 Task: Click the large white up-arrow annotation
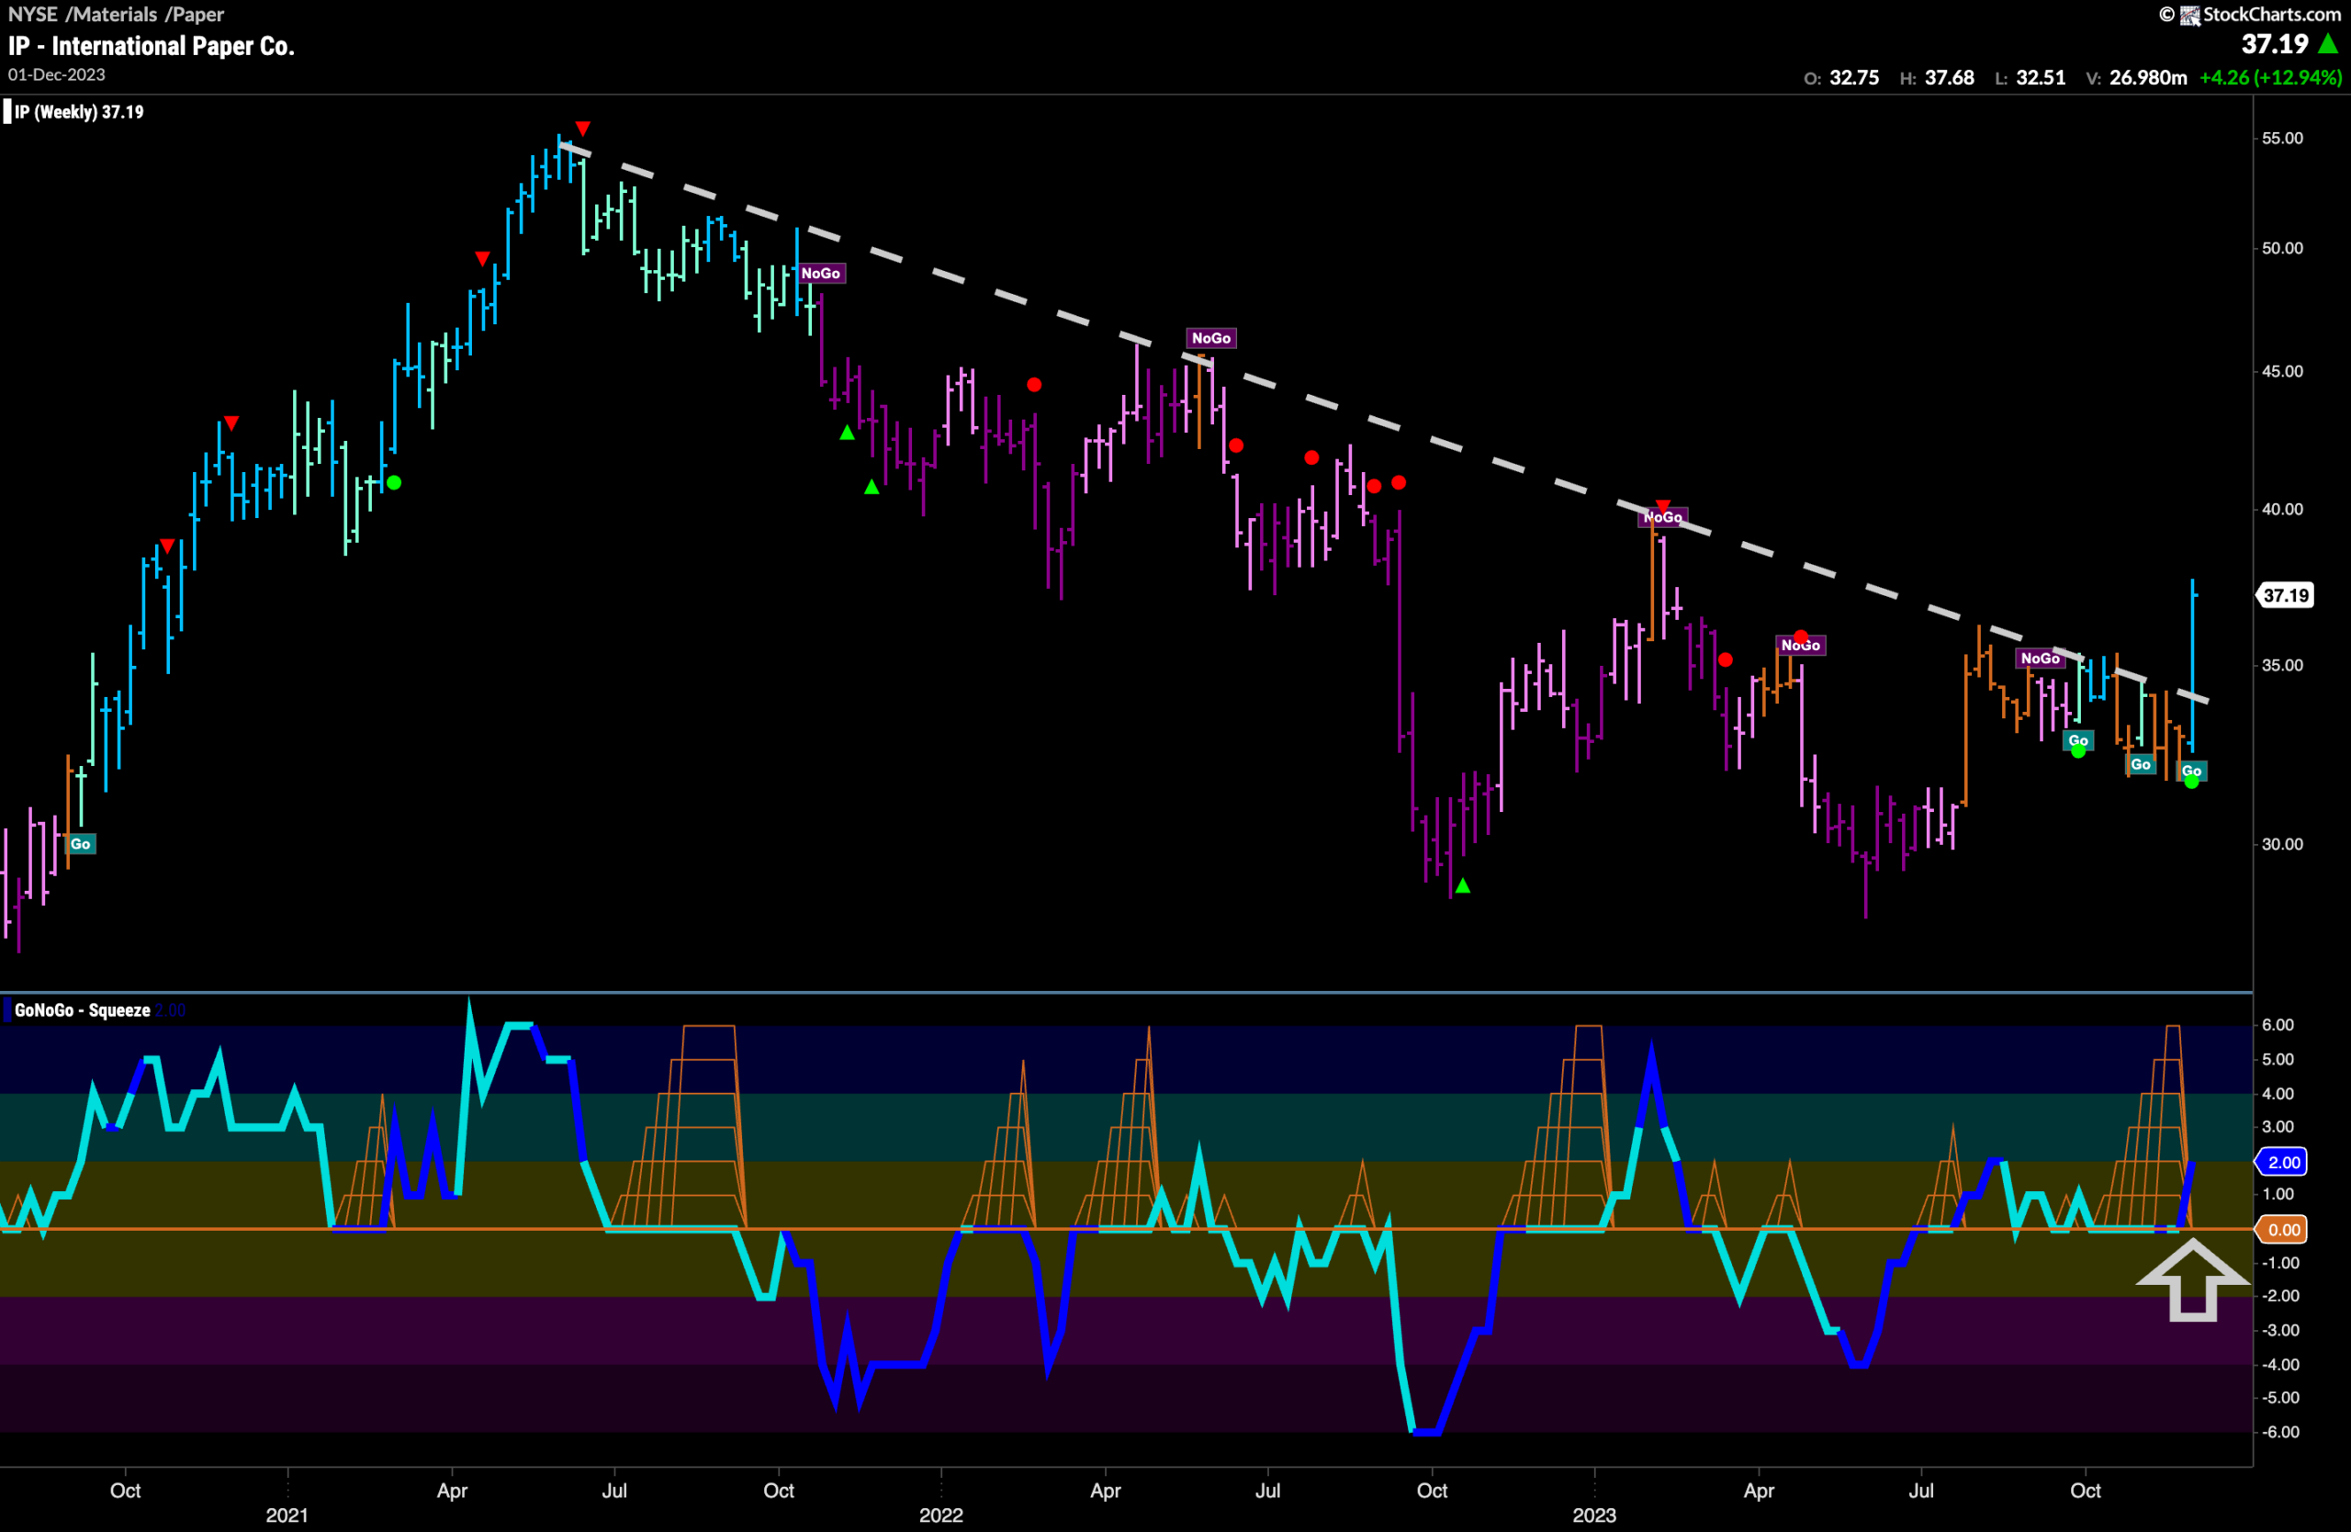pyautogui.click(x=2192, y=1280)
